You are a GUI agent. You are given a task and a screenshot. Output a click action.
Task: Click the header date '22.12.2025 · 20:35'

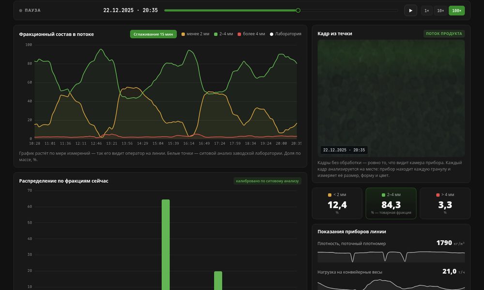pos(130,10)
